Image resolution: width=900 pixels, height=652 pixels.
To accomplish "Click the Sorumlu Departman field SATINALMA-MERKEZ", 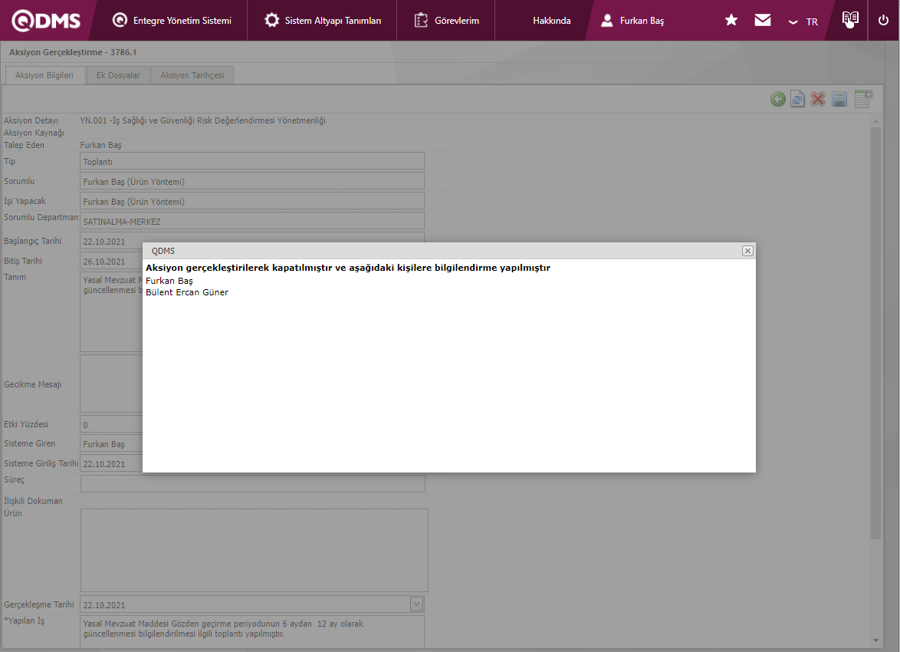I will [252, 221].
